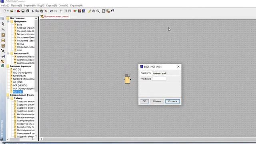The height and width of the screenshot is (144, 256).
Task: Switch LOGO operating mode green-red icon
Action: click(x=75, y=11)
